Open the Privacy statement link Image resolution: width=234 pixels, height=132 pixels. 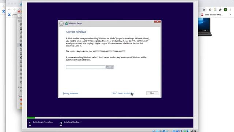click(71, 93)
